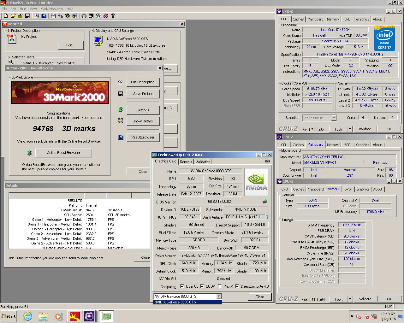Select NVIDIA GeForce 8800 GTS list entry
This screenshot has width=404, height=323.
[x=187, y=302]
